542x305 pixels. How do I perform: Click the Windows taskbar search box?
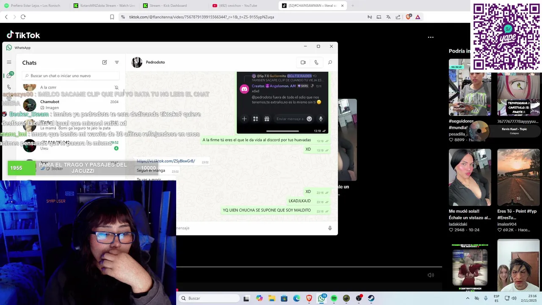pos(210,298)
